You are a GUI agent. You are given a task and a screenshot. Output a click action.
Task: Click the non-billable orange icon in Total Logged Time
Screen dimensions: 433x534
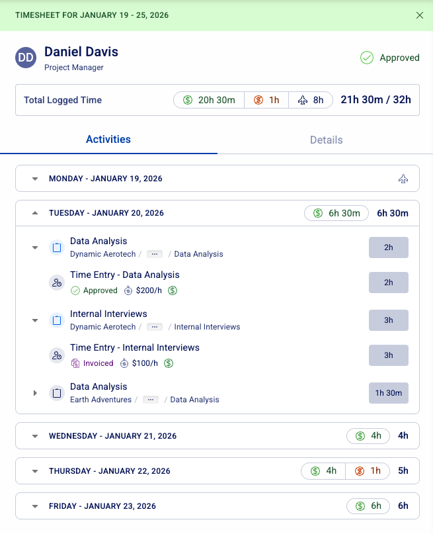(259, 100)
